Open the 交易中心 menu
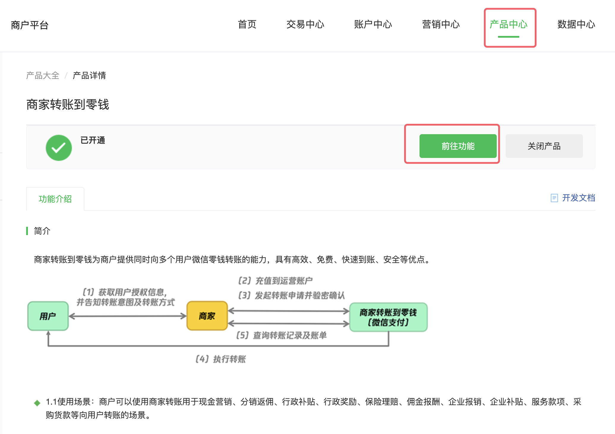Viewport: 615px width, 434px height. (x=305, y=24)
